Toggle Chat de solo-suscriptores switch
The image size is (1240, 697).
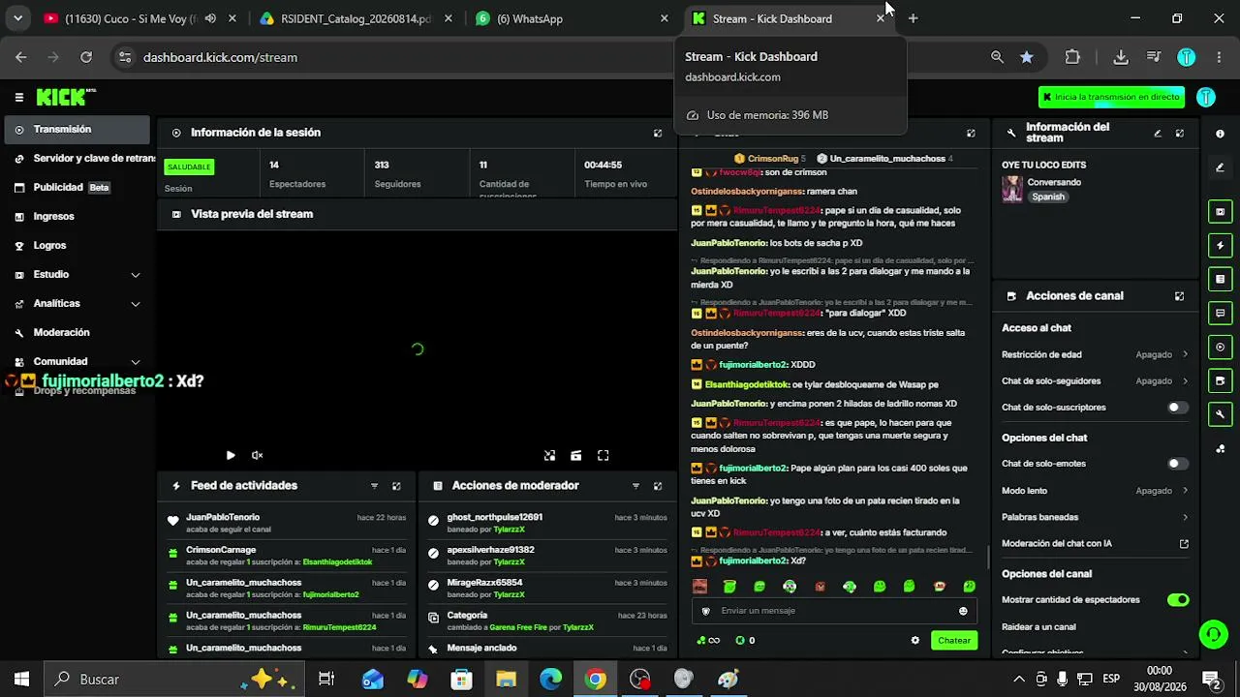pos(1178,408)
